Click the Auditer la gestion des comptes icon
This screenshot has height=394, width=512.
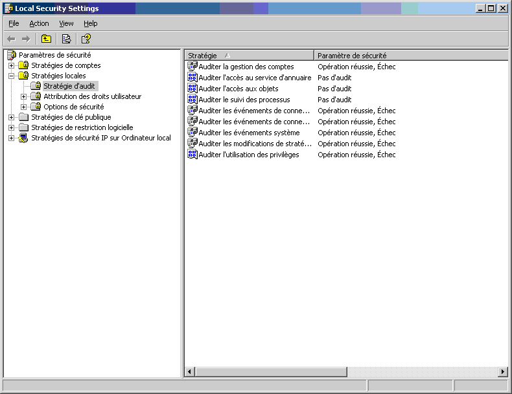[x=192, y=67]
